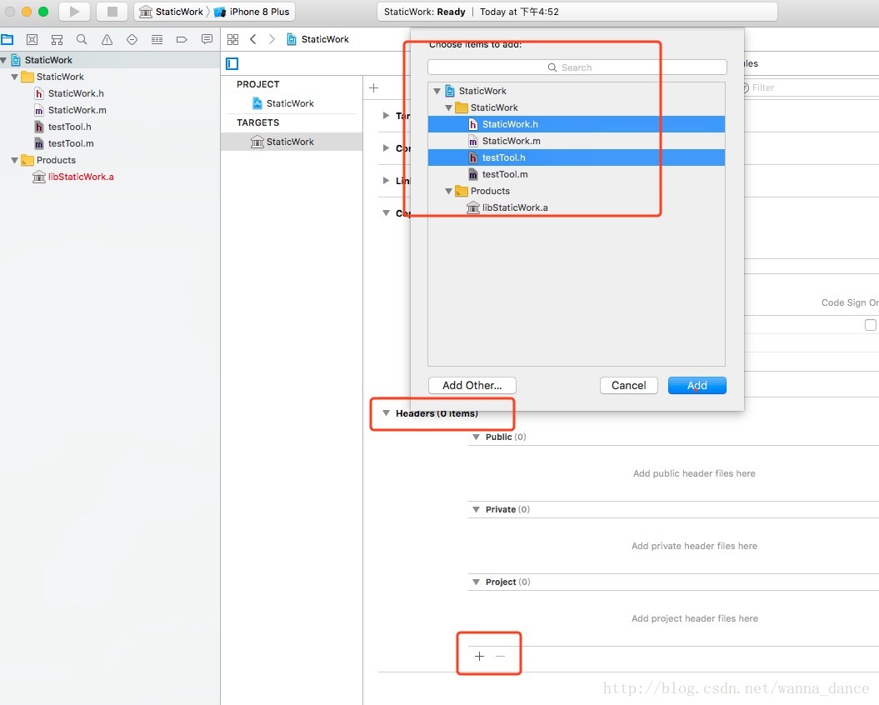Screen dimensions: 879x705
Task: Click StaticWork in the jump bar
Action: click(x=317, y=39)
